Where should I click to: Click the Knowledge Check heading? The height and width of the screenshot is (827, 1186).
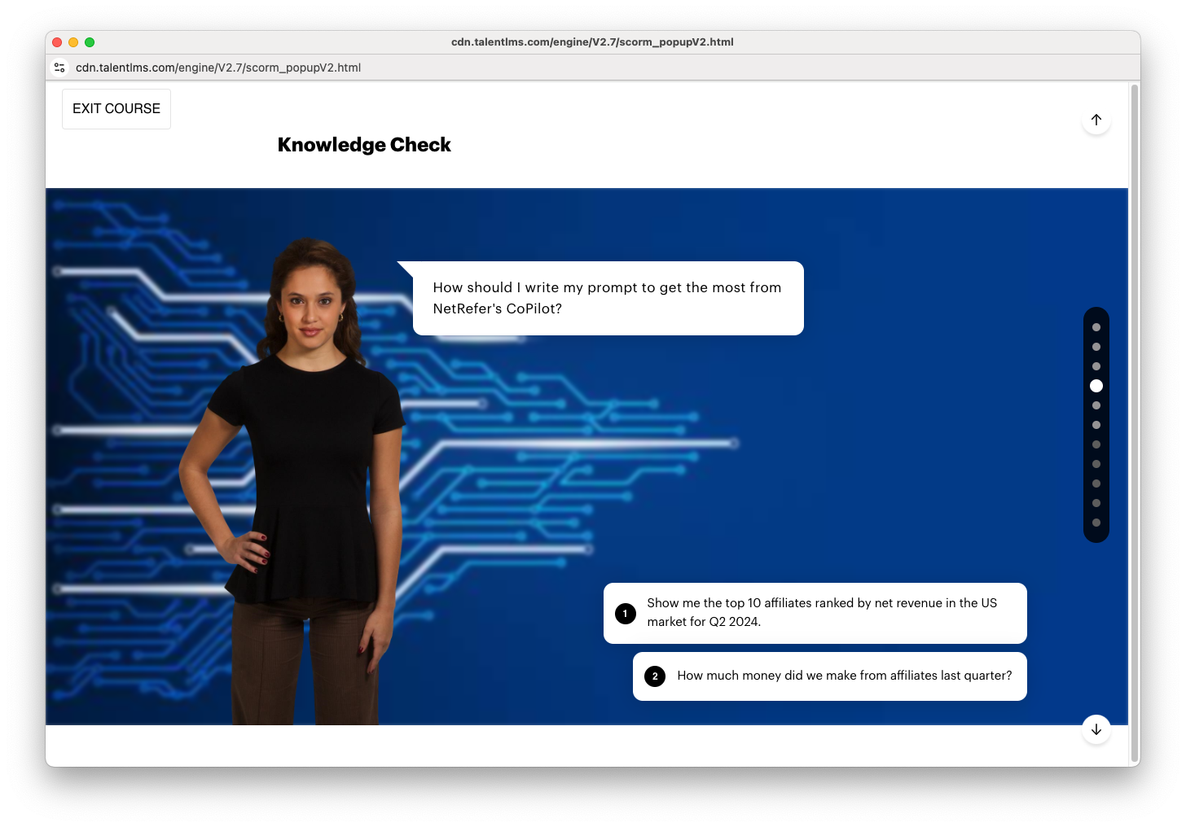click(364, 145)
